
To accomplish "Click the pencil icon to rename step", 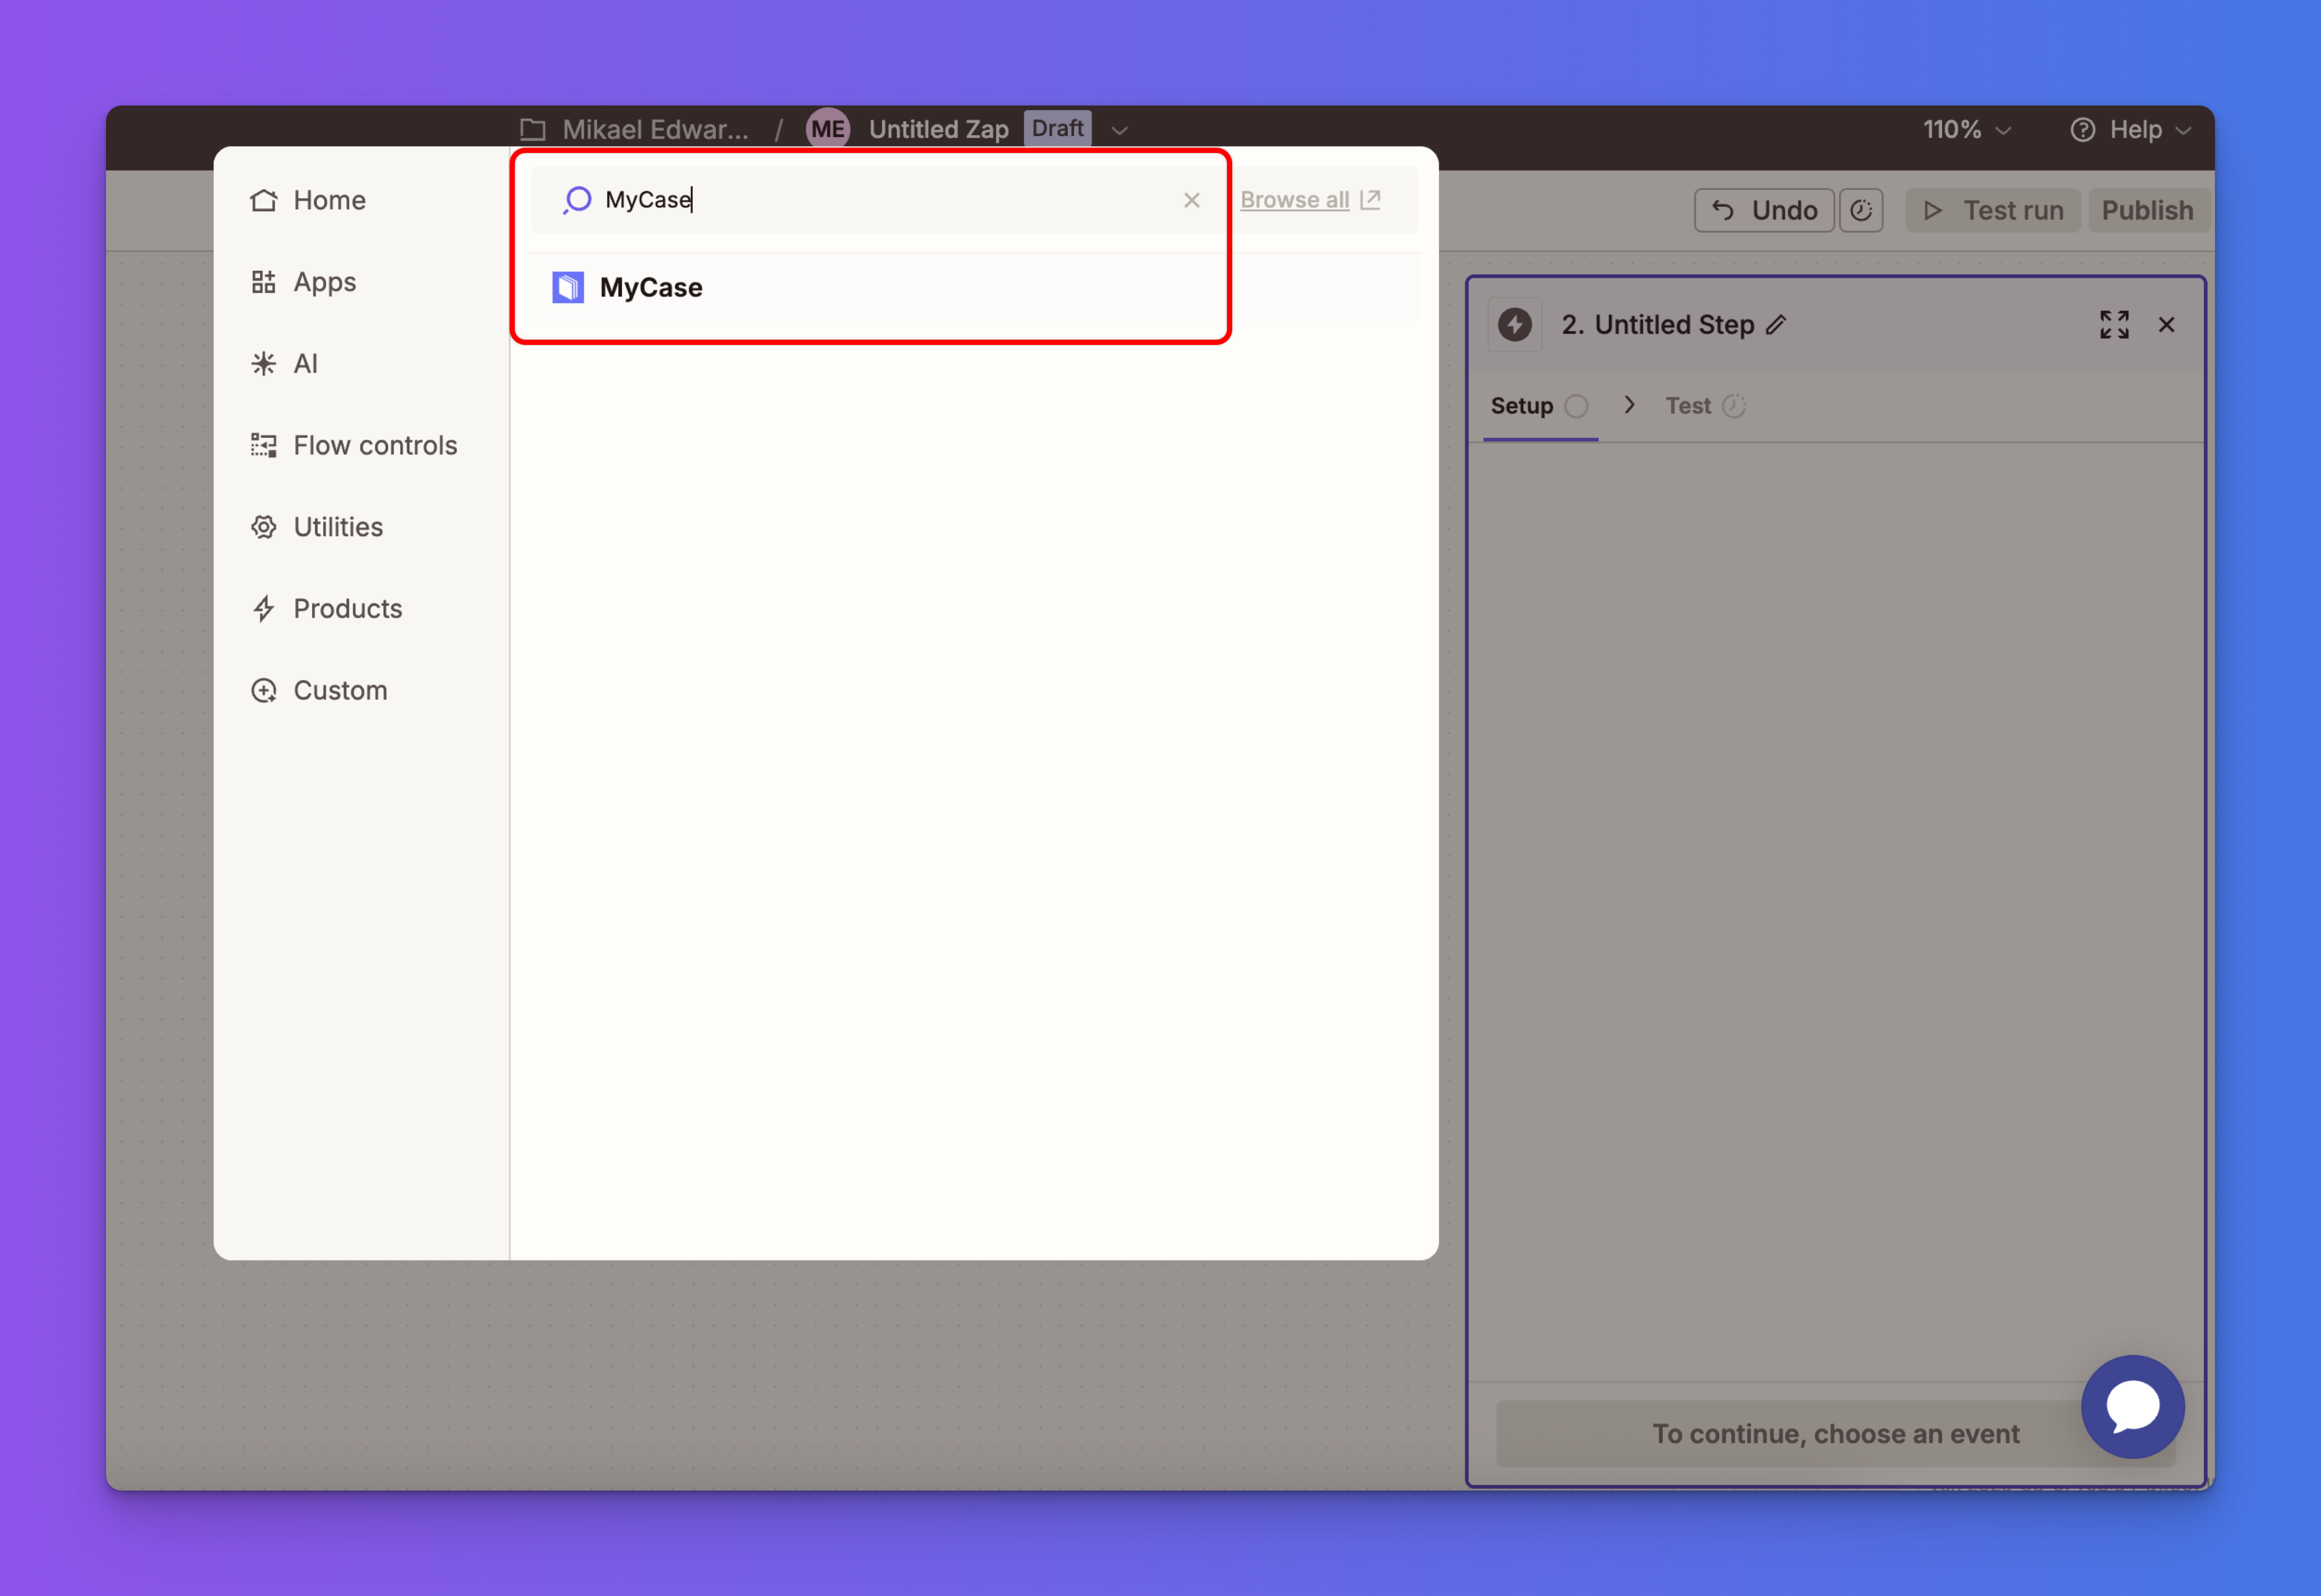I will (x=1776, y=325).
